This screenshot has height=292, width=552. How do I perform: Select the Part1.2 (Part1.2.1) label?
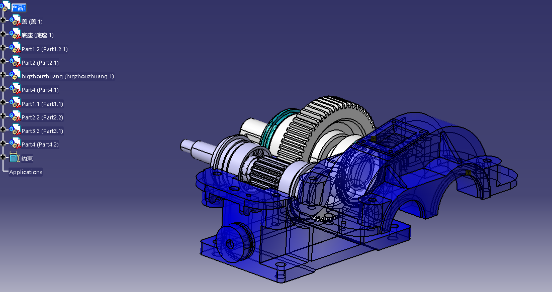pyautogui.click(x=45, y=49)
